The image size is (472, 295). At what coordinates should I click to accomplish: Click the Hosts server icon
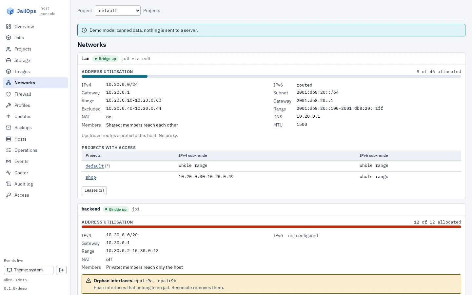[x=9, y=139]
